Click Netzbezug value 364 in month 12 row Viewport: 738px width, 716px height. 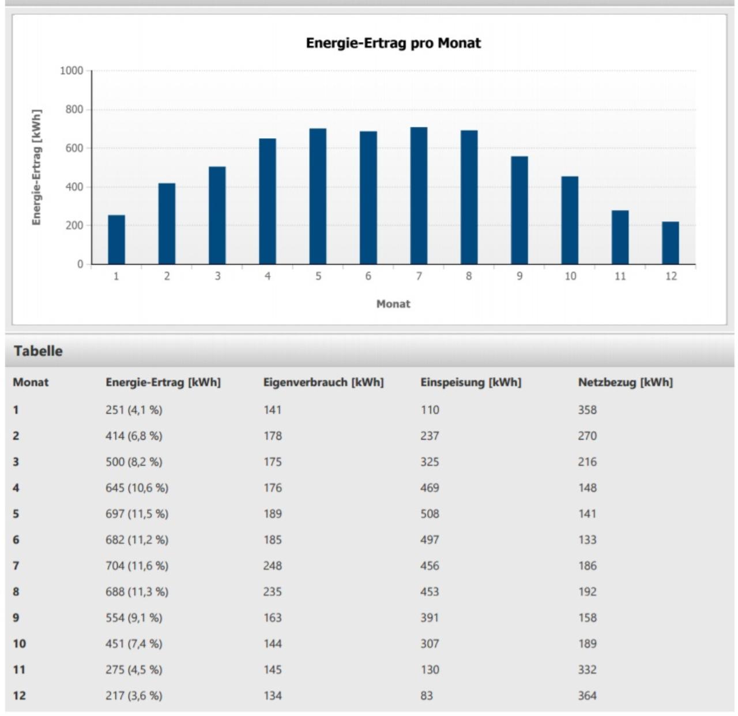[588, 695]
